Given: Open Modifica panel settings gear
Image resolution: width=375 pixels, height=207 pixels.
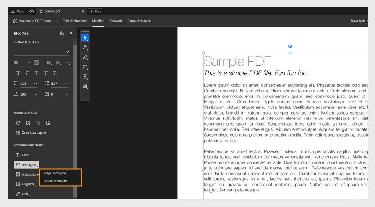Looking at the screenshot, I should (62, 33).
